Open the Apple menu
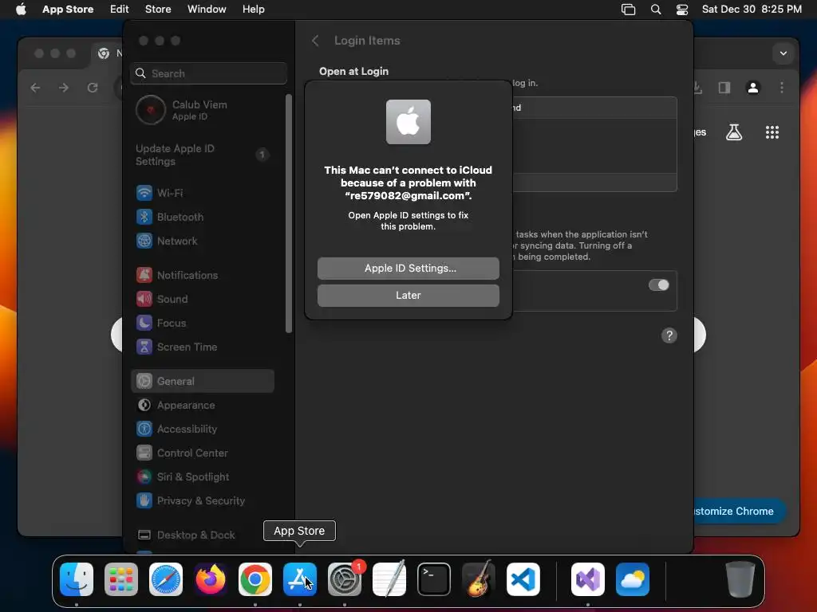Screen dimensions: 817x612 (x=21, y=10)
